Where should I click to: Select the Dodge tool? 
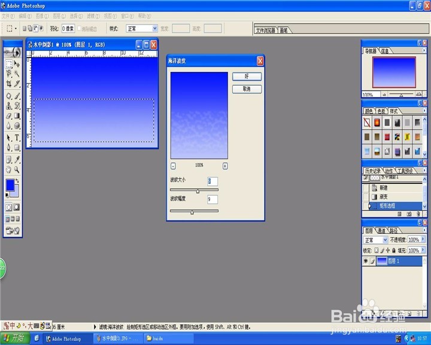(17, 125)
